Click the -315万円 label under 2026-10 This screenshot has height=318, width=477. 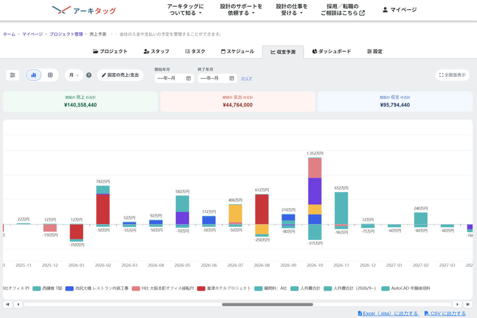click(315, 243)
